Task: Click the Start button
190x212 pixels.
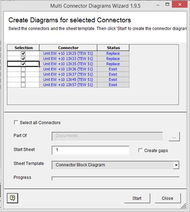Action: (137, 198)
